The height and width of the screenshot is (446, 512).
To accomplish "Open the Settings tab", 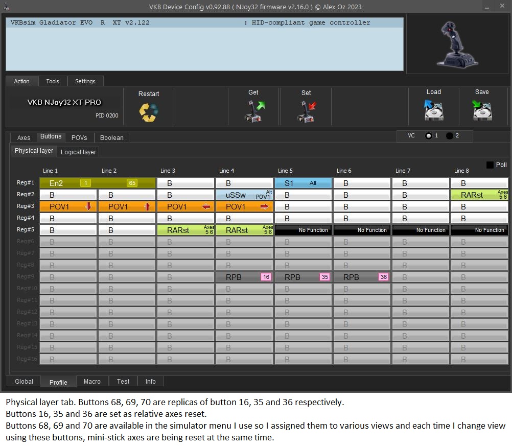I will (x=85, y=81).
